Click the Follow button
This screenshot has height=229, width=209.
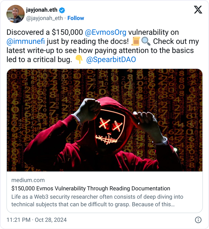[77, 18]
